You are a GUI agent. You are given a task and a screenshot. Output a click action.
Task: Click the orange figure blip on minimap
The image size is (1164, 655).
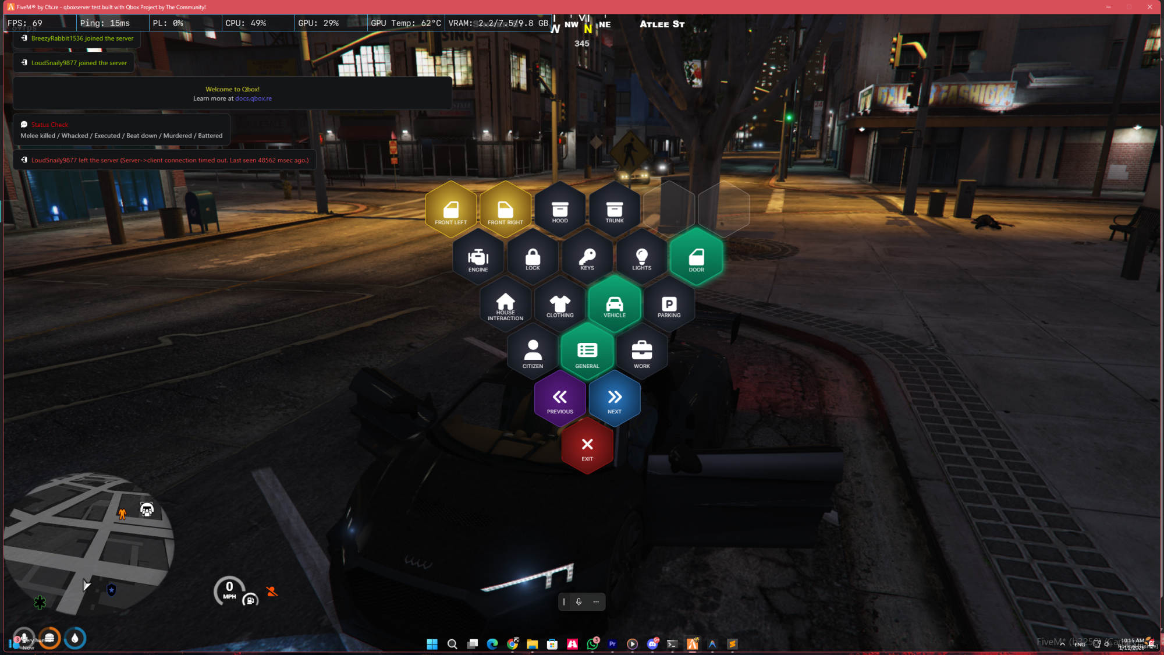click(122, 514)
